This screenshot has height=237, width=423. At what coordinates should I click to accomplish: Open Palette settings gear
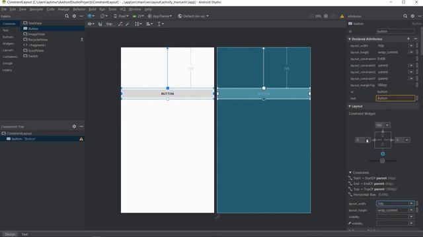(x=74, y=16)
